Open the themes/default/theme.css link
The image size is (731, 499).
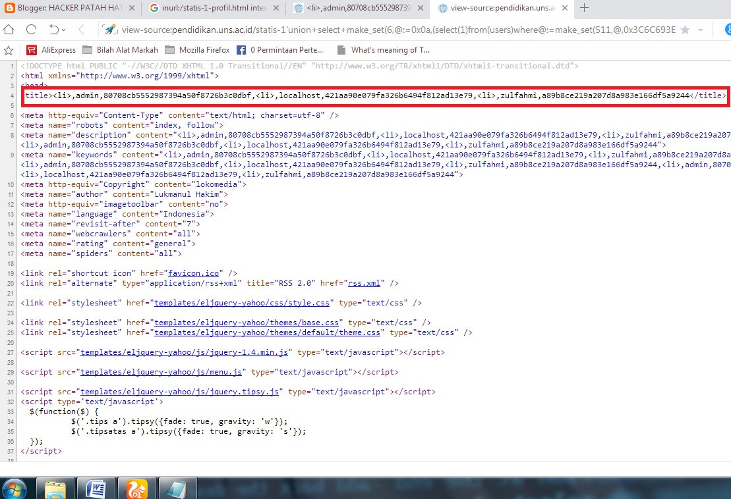(267, 332)
